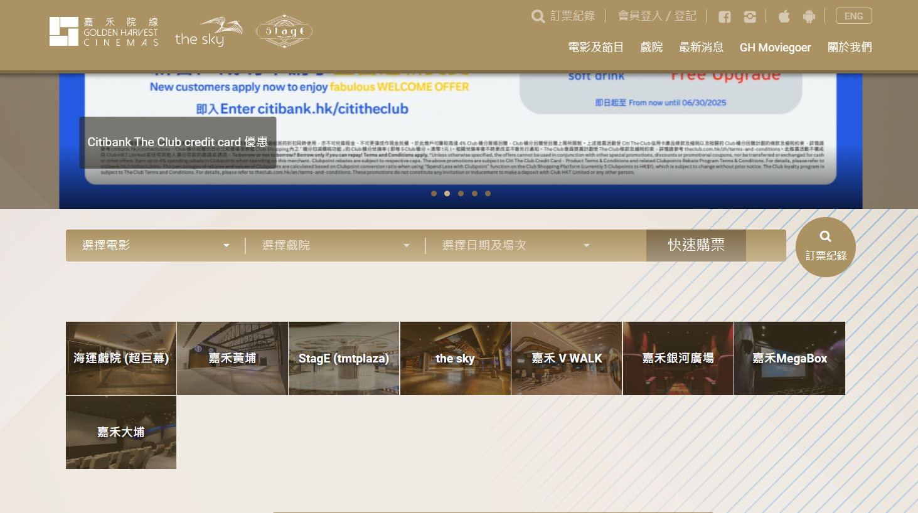Select the first carousel dot indicator
This screenshot has width=918, height=513.
(x=434, y=194)
